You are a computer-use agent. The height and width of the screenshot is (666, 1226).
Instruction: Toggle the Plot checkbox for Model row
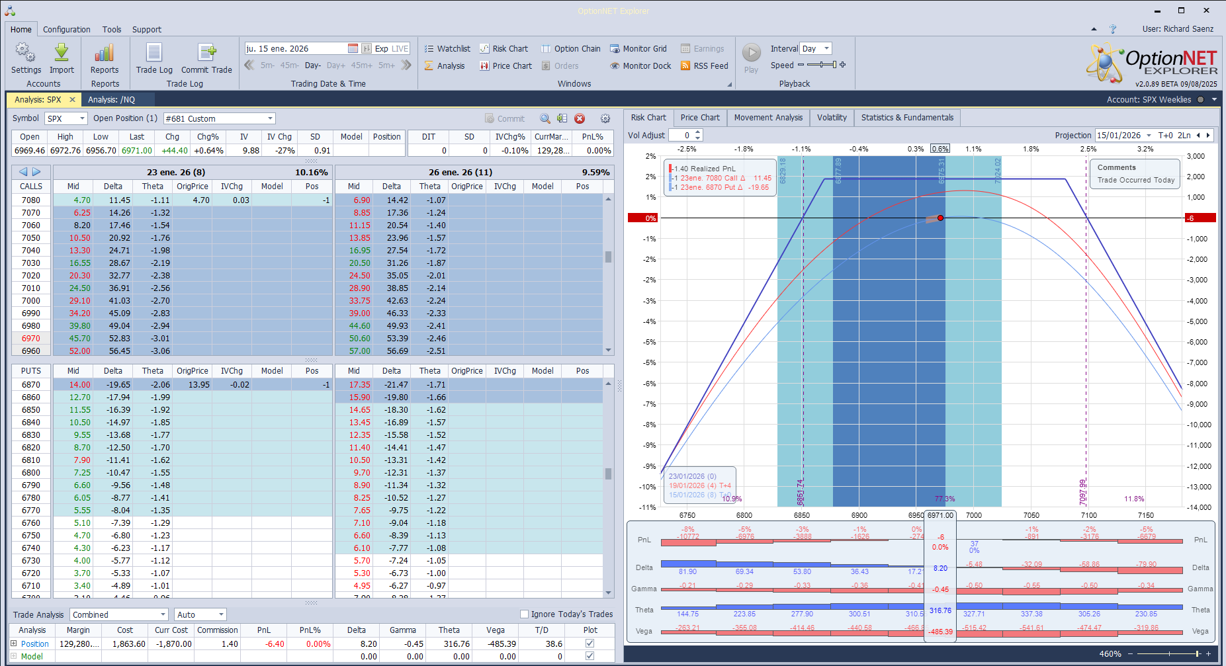point(590,656)
